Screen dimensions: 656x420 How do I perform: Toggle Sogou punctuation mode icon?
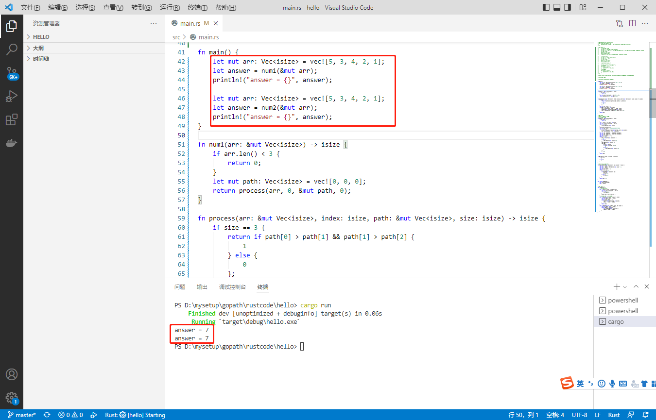pyautogui.click(x=591, y=384)
